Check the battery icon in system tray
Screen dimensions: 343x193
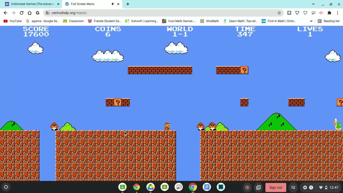click(326, 187)
